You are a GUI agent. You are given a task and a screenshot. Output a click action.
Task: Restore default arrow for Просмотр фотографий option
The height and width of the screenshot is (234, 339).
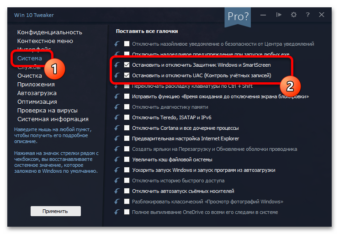[117, 202]
